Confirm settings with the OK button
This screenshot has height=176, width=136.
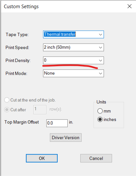coord(42,158)
